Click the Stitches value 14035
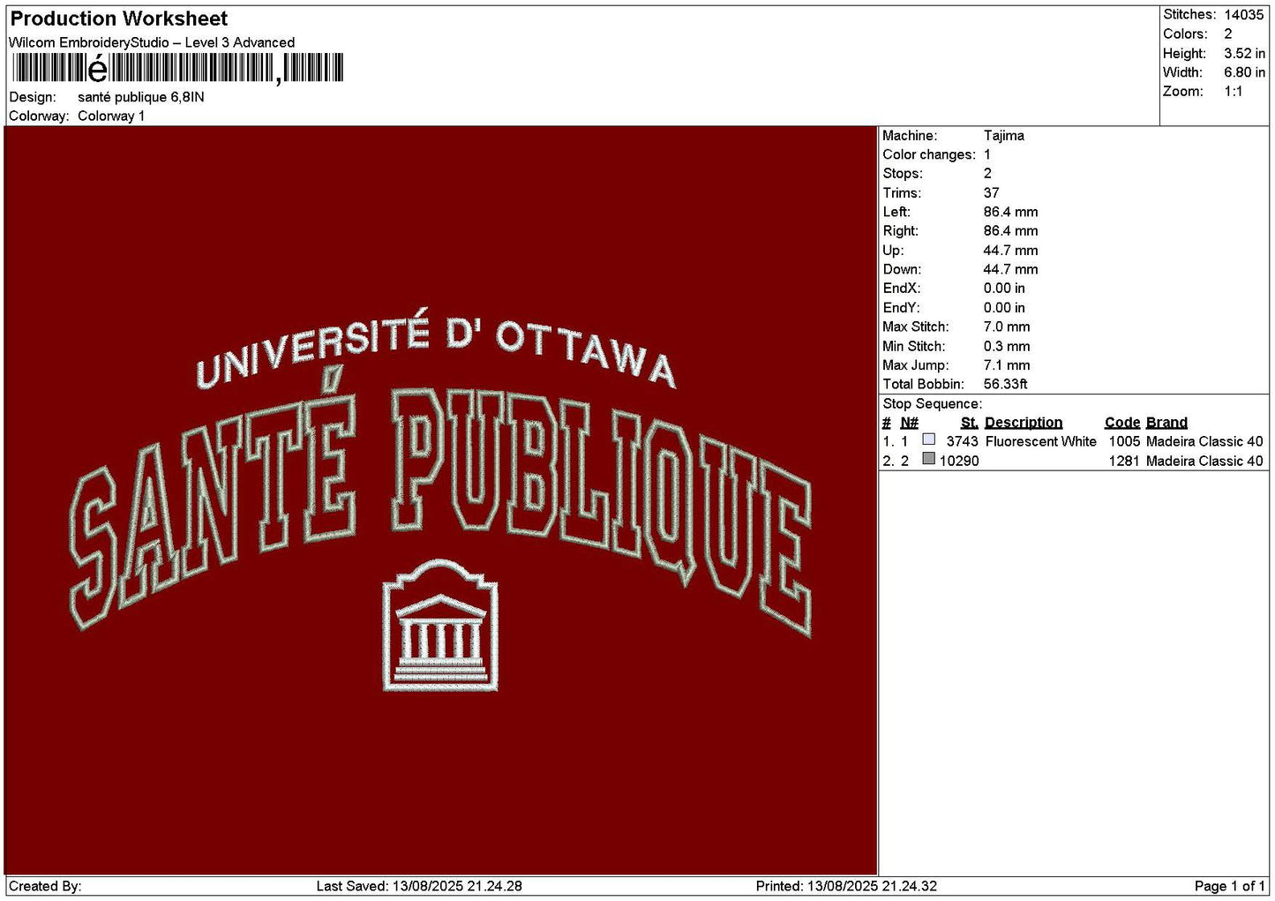The width and height of the screenshot is (1275, 901). click(x=1244, y=15)
